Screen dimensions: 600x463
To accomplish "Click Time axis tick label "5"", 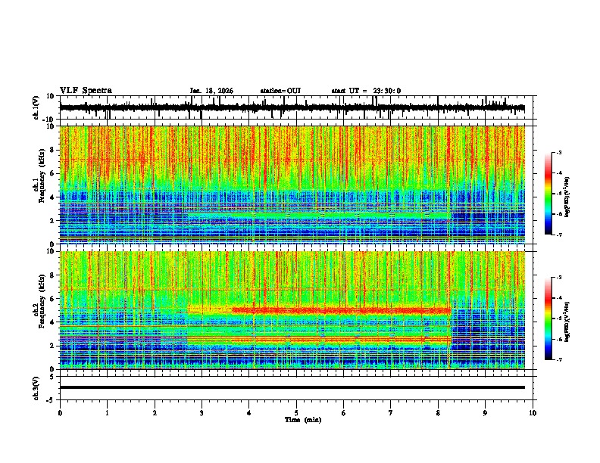I will [296, 413].
